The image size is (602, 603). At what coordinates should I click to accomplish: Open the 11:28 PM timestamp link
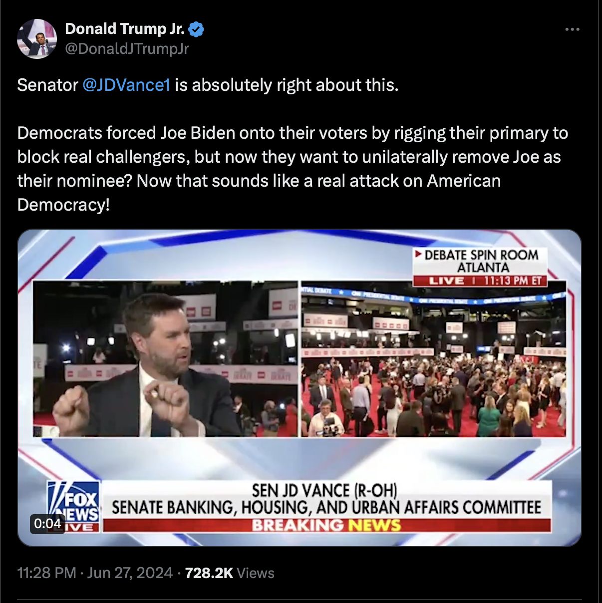click(x=47, y=573)
